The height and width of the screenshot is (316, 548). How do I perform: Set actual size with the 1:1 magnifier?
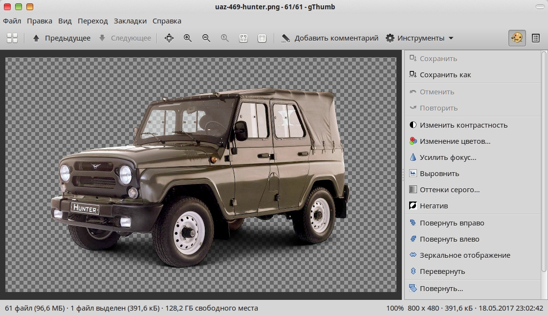pyautogui.click(x=225, y=38)
